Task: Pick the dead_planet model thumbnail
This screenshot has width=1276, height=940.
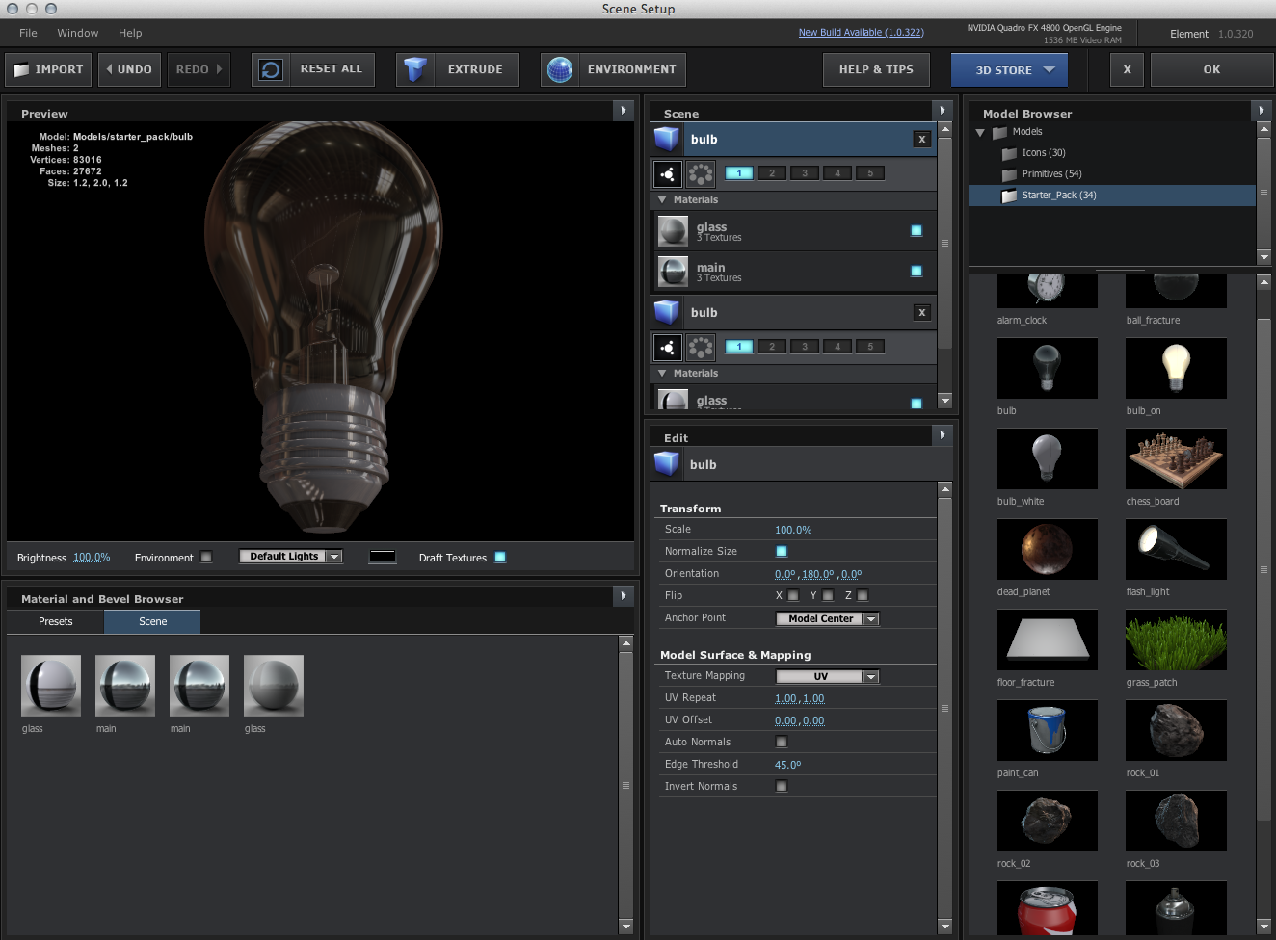Action: click(x=1047, y=549)
